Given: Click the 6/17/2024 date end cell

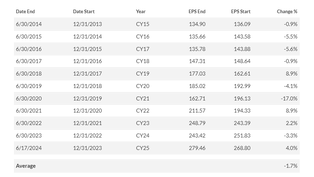Looking at the screenshot, I should click(x=29, y=148).
